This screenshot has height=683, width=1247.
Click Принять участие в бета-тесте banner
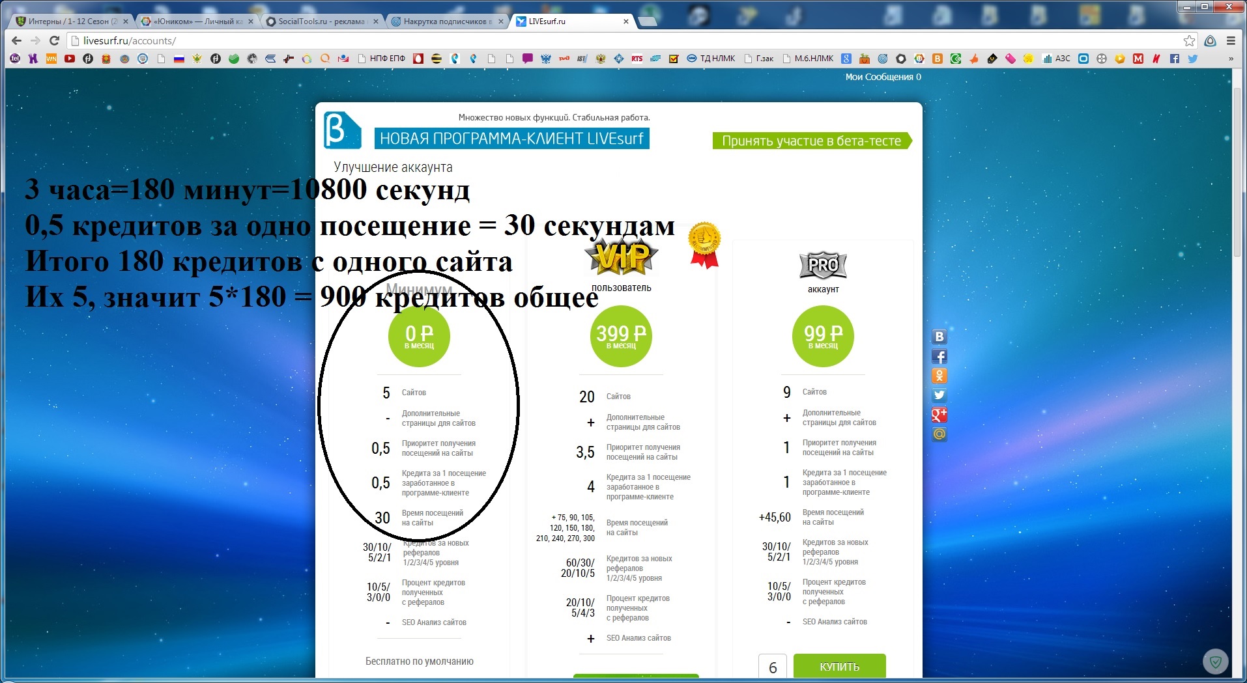click(x=812, y=141)
